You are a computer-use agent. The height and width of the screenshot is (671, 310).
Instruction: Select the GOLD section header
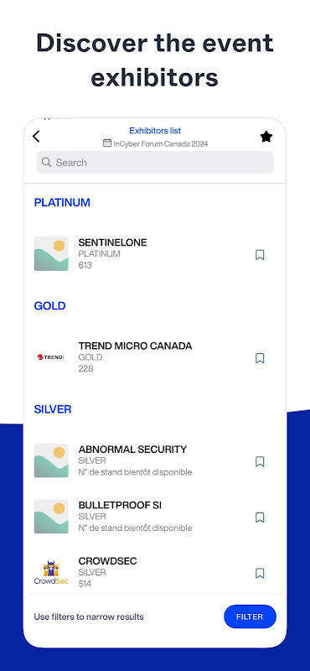[x=50, y=306]
